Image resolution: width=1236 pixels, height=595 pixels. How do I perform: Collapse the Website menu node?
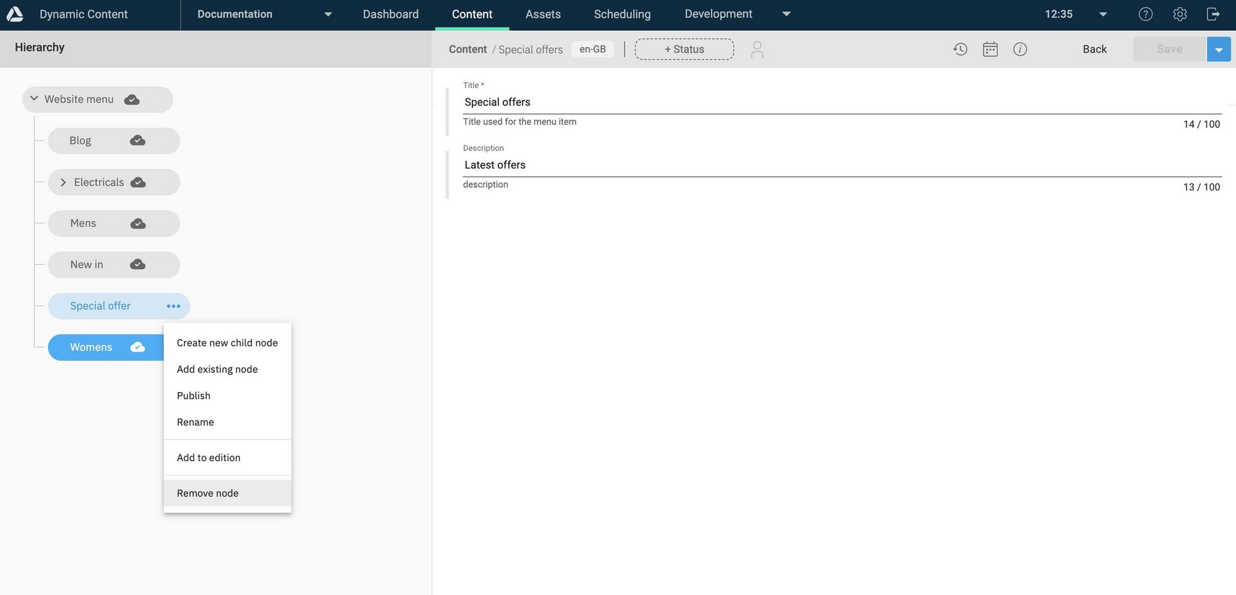34,99
